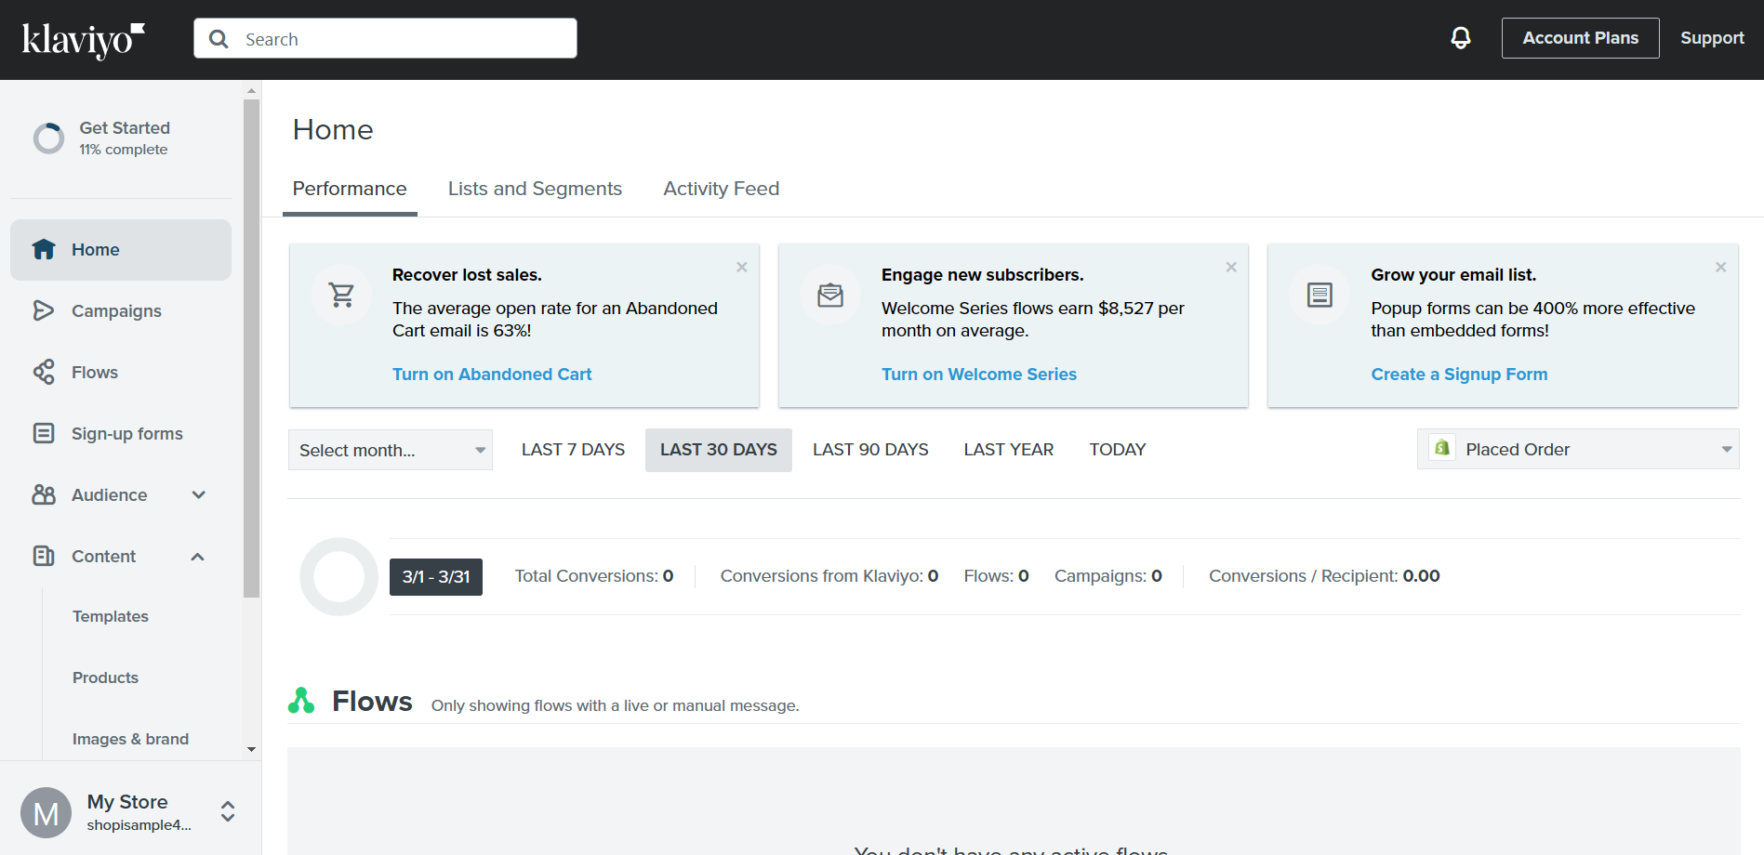Screen dimensions: 1764x855
Task: Click Turn on Abandoned Cart
Action: pos(492,374)
